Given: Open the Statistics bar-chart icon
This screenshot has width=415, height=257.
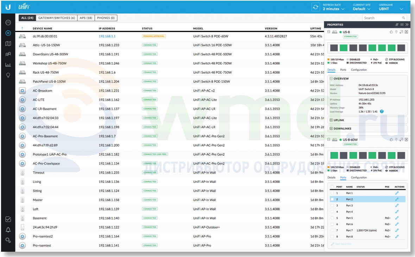Looking at the screenshot, I should (x=8, y=65).
